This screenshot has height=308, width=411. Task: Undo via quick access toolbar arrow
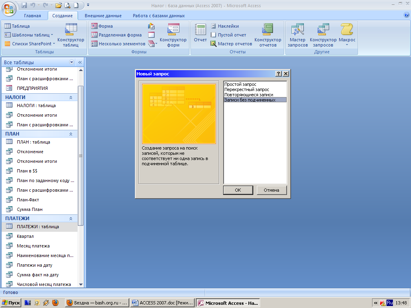[33, 5]
